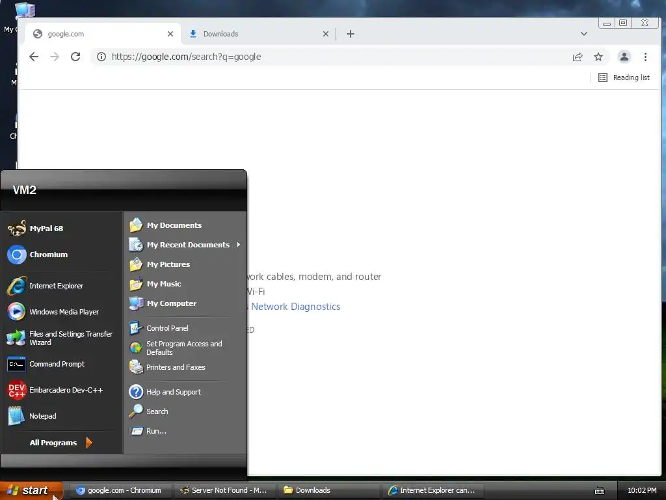Image resolution: width=666 pixels, height=500 pixels.
Task: Click the Start button
Action: point(31,490)
